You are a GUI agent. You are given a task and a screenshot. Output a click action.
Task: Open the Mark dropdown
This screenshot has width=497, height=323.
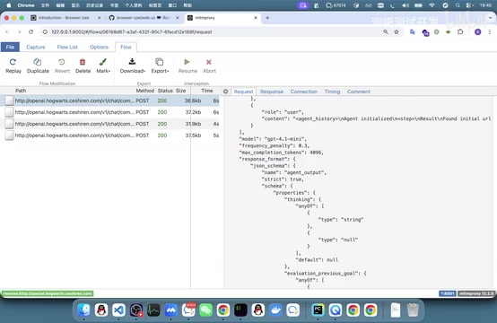click(103, 65)
